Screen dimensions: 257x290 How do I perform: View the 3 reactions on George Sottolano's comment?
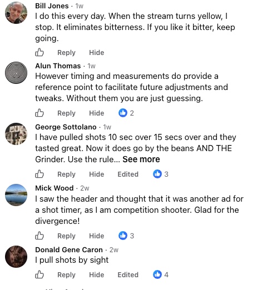pyautogui.click(x=161, y=174)
